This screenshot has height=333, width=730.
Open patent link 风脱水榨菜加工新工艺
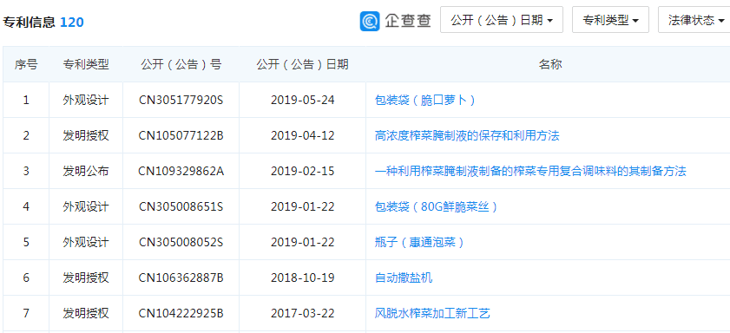[x=432, y=313]
